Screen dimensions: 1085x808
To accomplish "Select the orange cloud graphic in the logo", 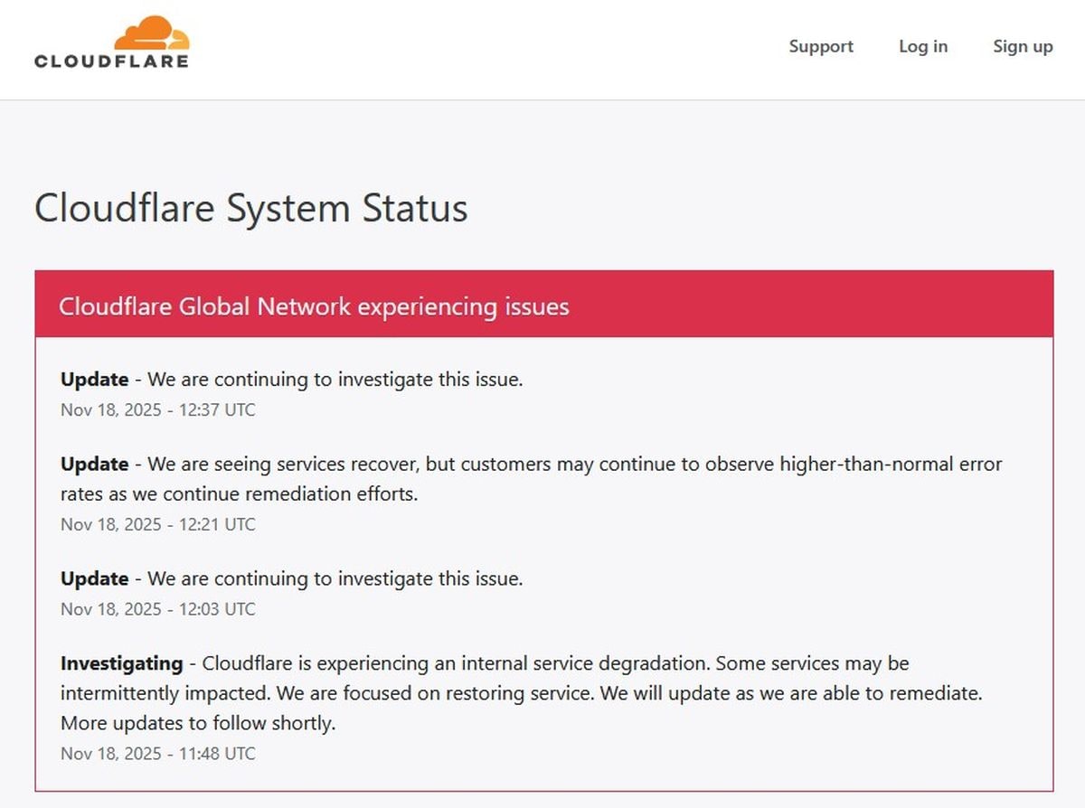I will 156,32.
